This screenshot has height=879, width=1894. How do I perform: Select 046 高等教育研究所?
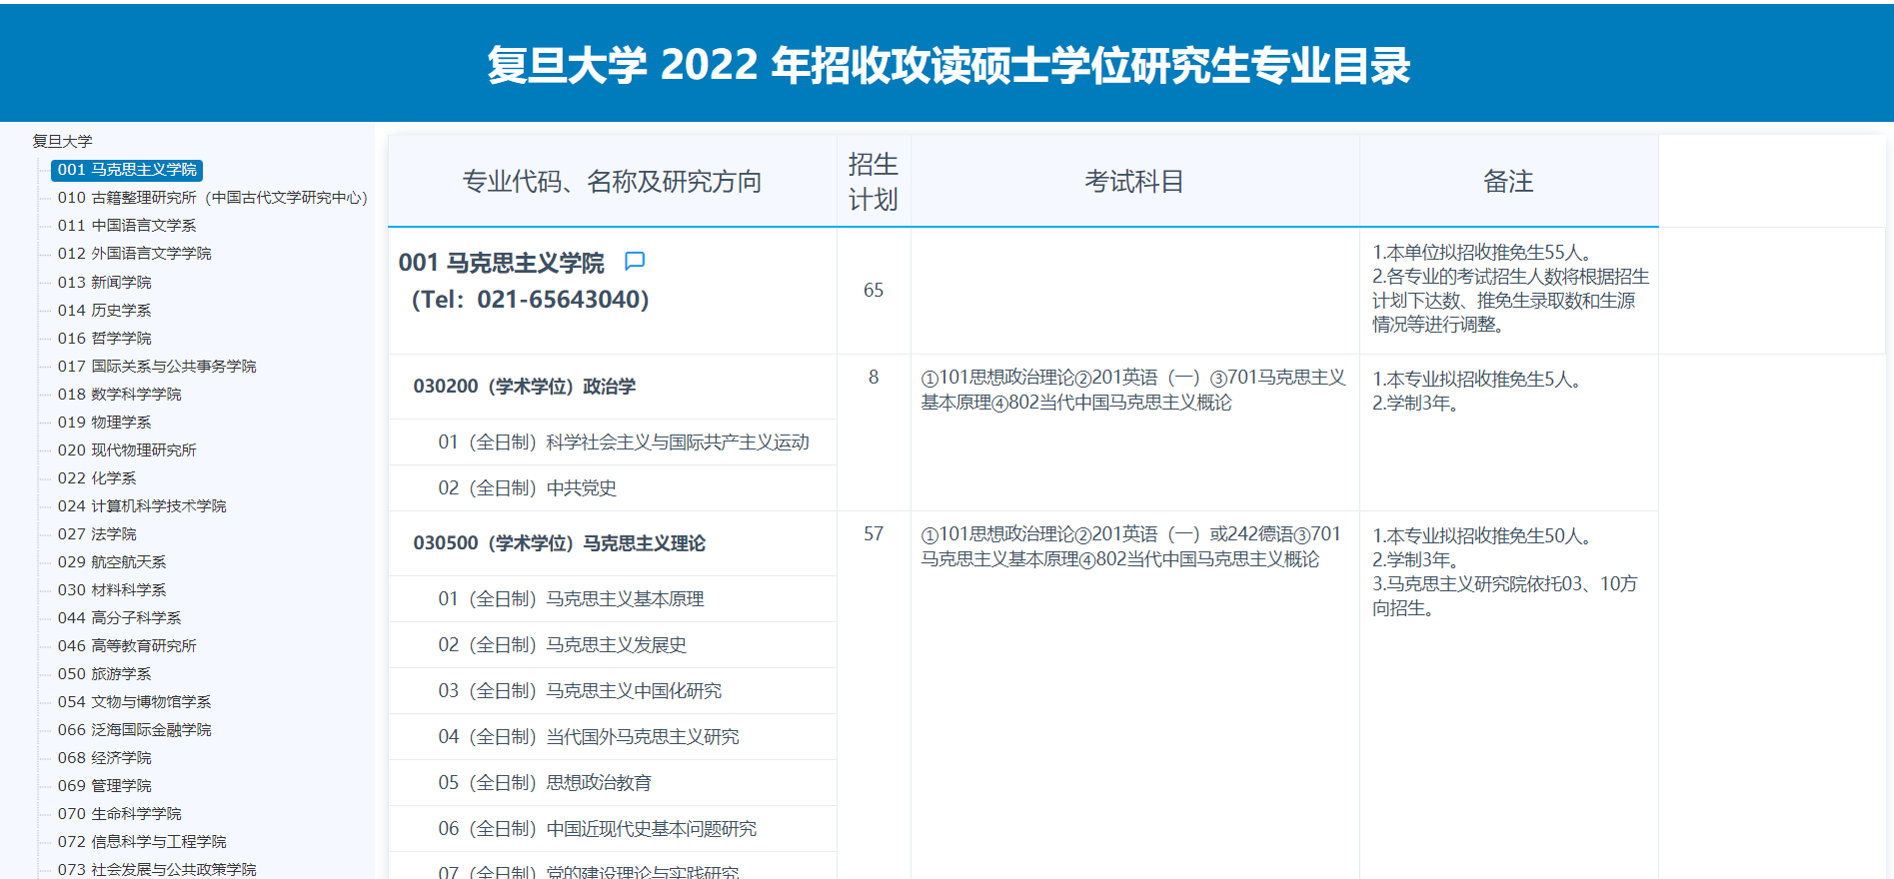(x=127, y=646)
